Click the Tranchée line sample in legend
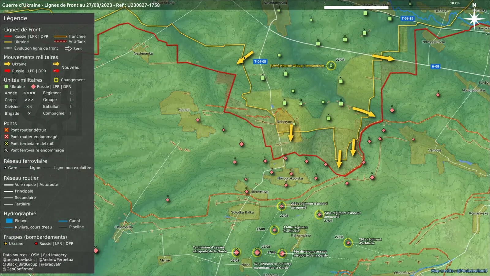The width and height of the screenshot is (490, 276). coord(60,36)
